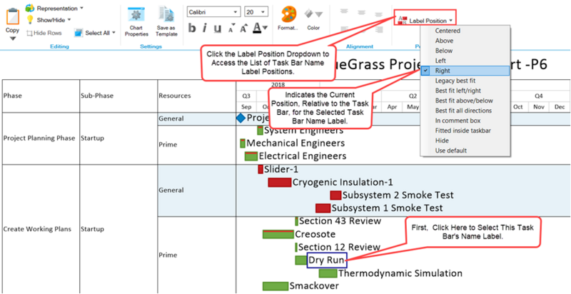Click the Cryogenic Insulation-1 label

pos(343,182)
